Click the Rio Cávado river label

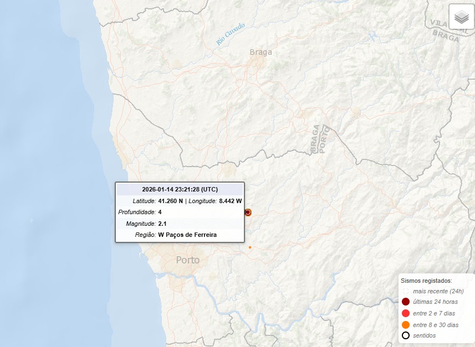coord(231,34)
